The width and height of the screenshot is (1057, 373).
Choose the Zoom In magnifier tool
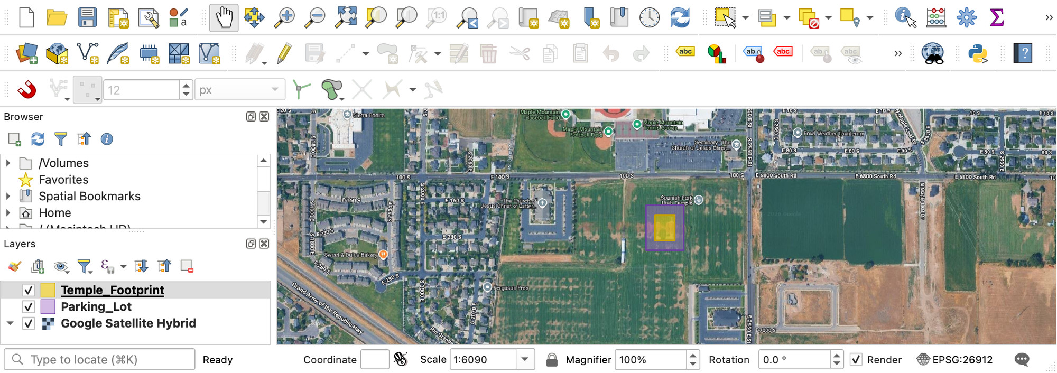tap(285, 17)
